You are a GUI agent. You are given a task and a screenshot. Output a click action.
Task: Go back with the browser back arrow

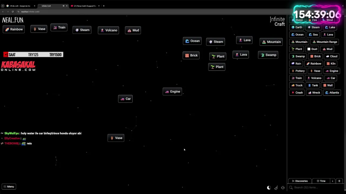3,12
